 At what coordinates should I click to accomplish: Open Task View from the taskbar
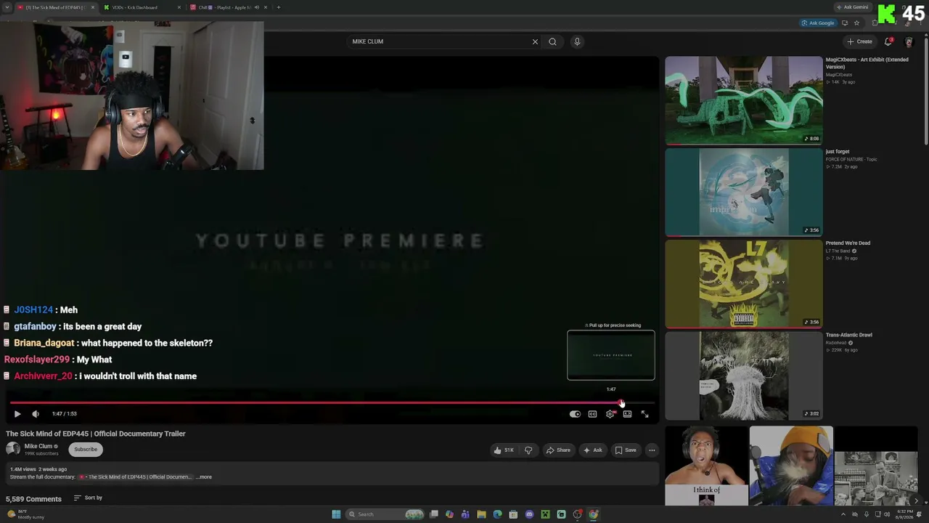(x=434, y=514)
